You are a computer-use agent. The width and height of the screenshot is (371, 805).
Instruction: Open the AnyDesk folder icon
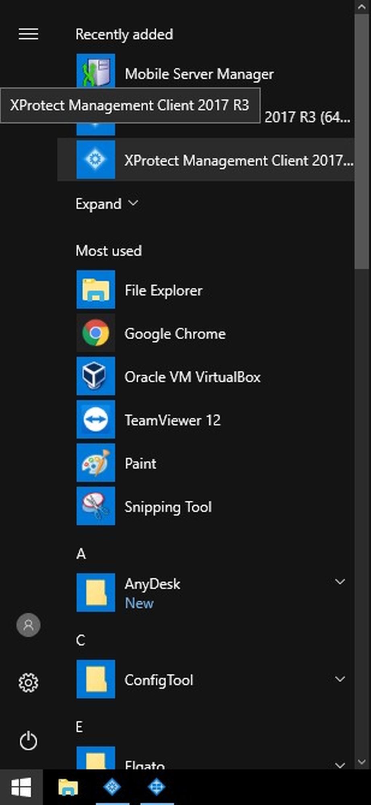[96, 592]
